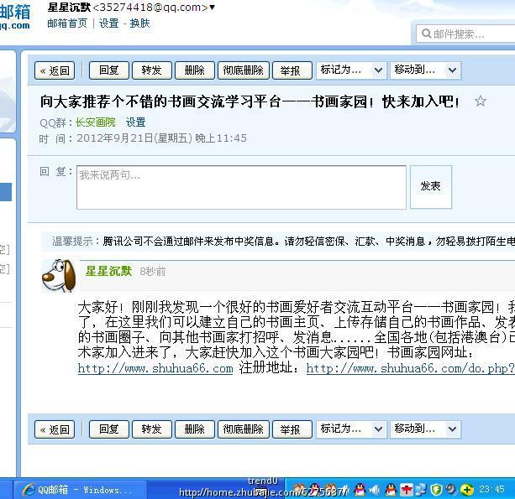
Task: Click sender name 星星沉默 in message
Action: tap(108, 271)
